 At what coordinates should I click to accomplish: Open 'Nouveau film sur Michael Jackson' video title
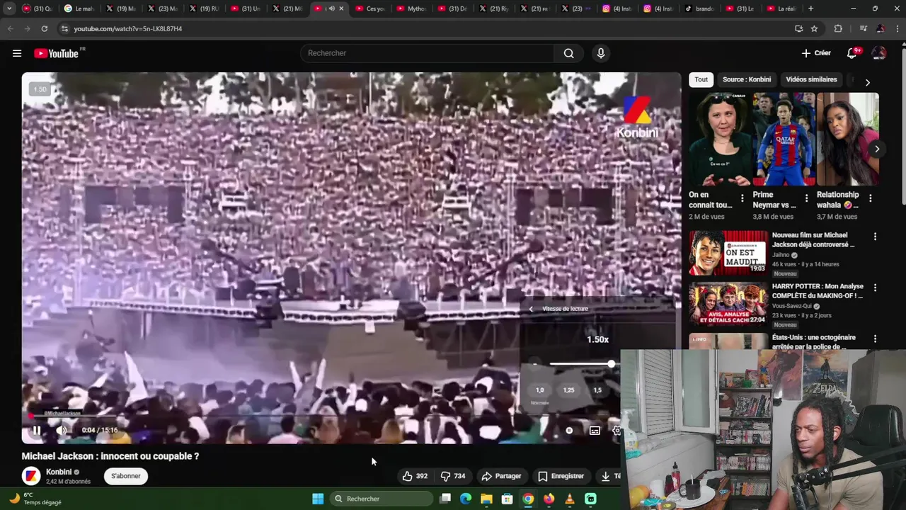pyautogui.click(x=813, y=239)
